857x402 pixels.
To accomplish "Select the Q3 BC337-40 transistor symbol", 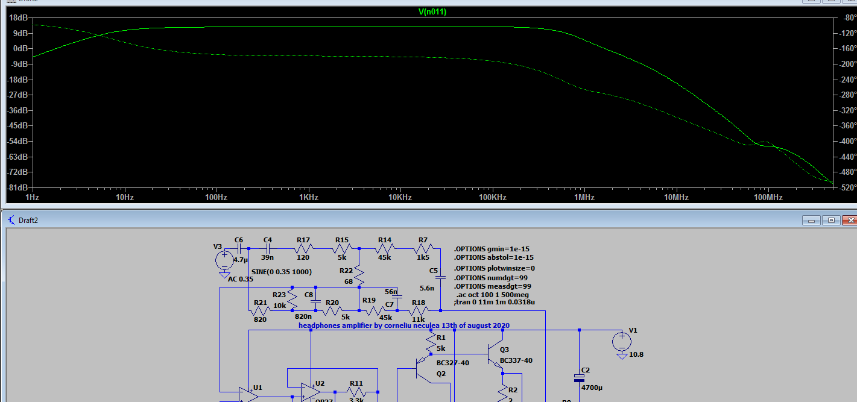I will [496, 356].
